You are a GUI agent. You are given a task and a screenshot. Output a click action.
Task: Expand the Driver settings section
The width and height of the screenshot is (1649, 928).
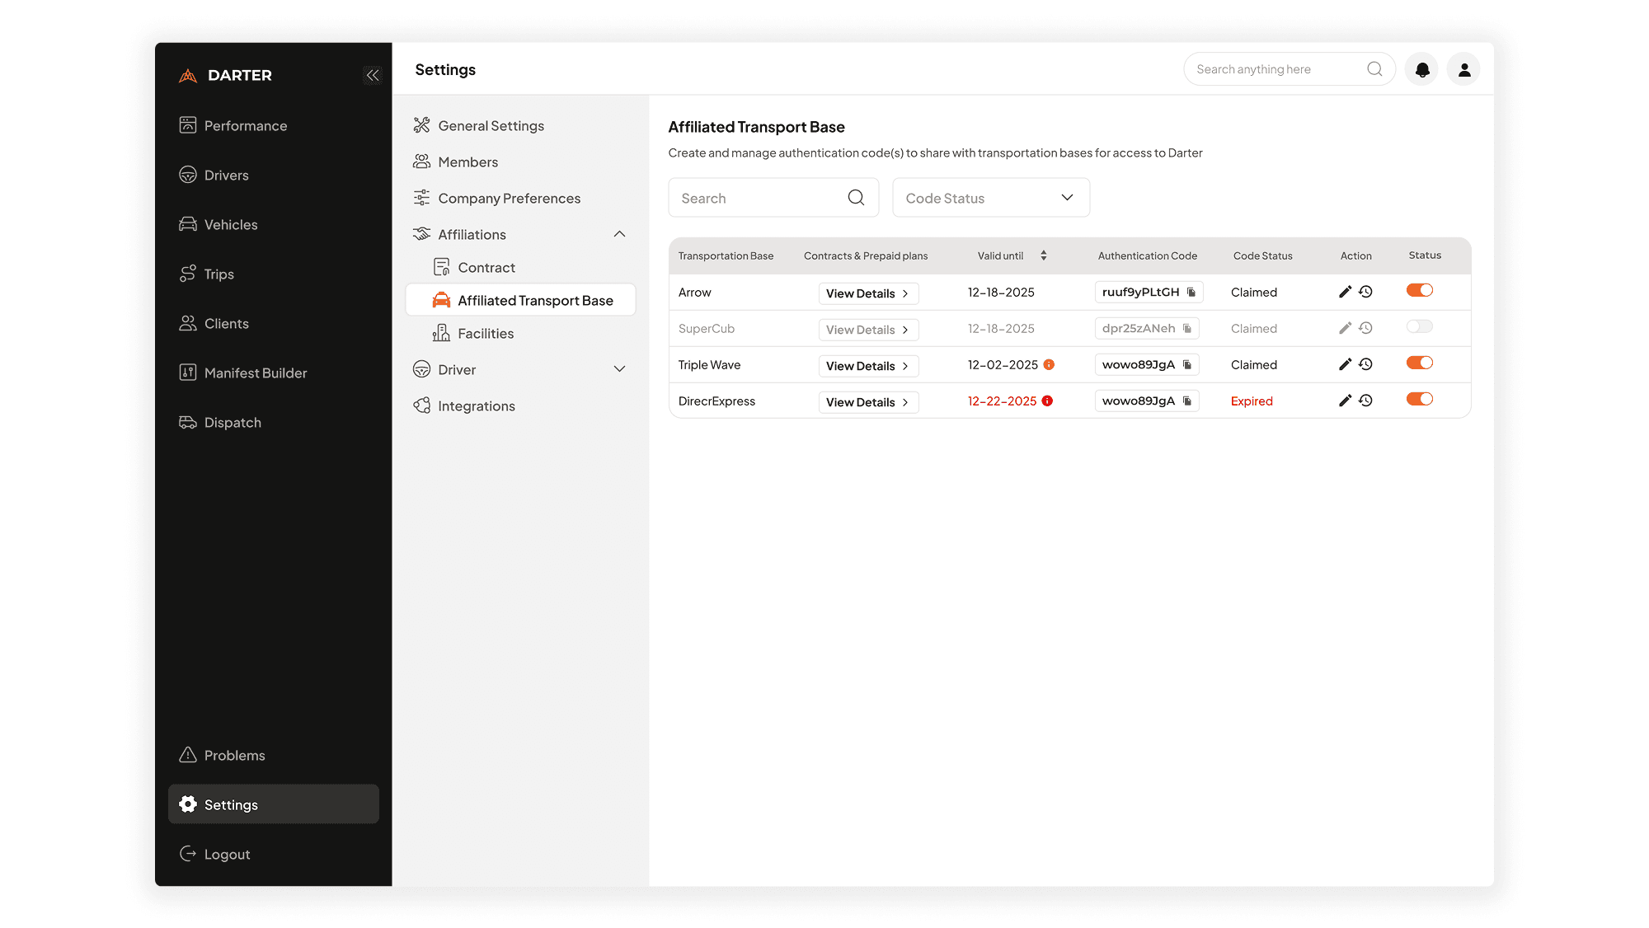click(619, 369)
